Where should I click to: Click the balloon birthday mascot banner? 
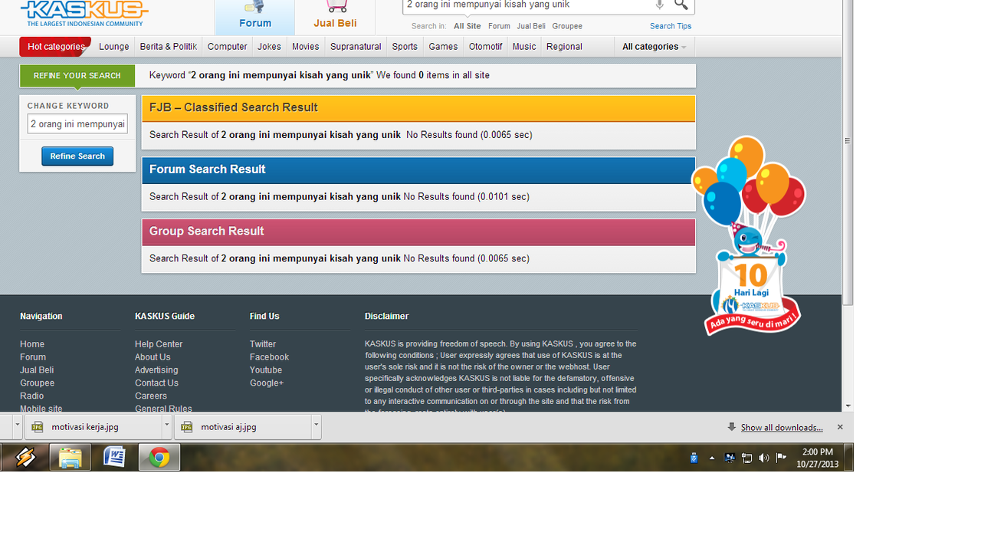[x=750, y=235]
